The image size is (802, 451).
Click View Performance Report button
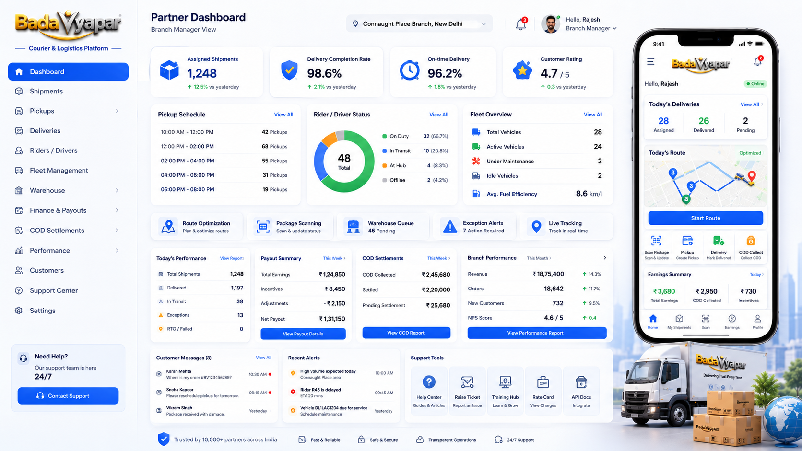[537, 333]
